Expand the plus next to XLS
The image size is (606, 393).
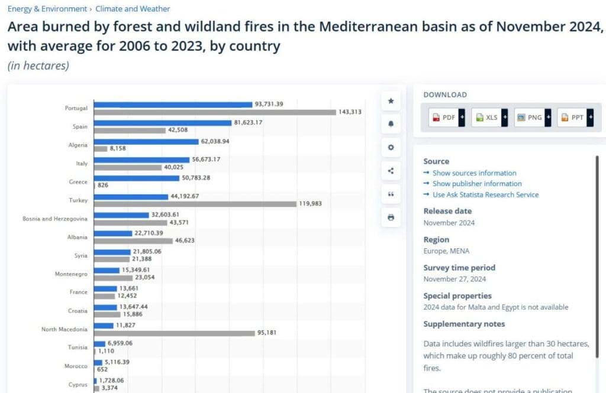(x=505, y=117)
